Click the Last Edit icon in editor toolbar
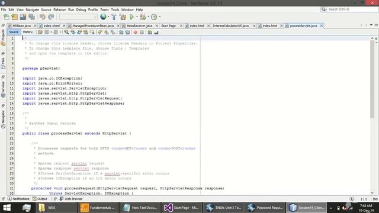 40,32
